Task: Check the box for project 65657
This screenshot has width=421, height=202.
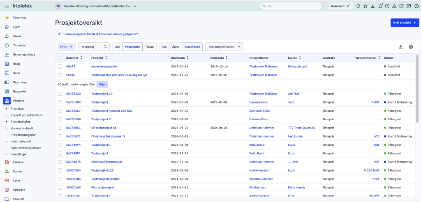Action: 60,66
